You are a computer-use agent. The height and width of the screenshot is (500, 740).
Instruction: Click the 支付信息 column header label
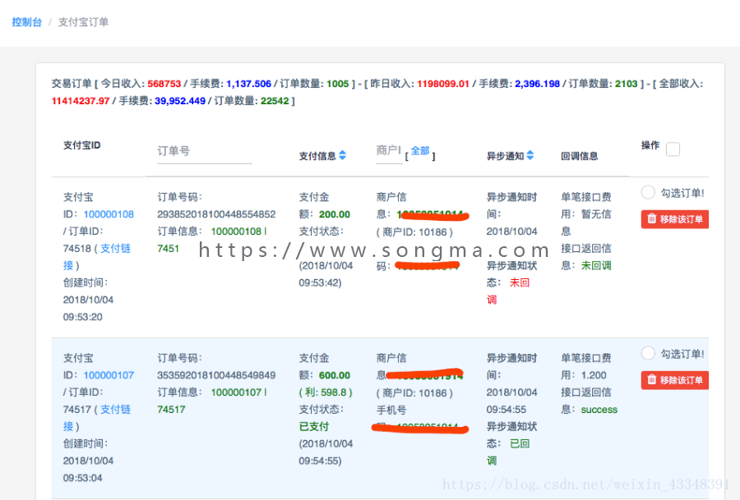tap(317, 156)
